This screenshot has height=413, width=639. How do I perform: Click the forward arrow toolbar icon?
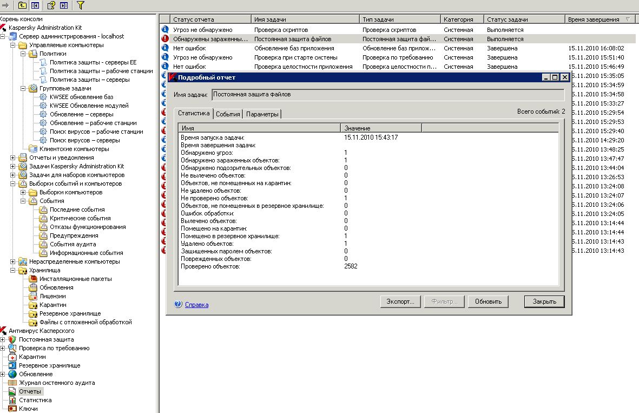[x=6, y=5]
